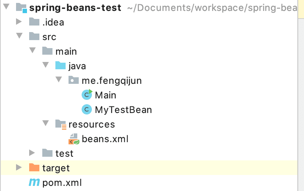Click the MyTestBean class icon
The image size is (304, 191).
tap(87, 109)
